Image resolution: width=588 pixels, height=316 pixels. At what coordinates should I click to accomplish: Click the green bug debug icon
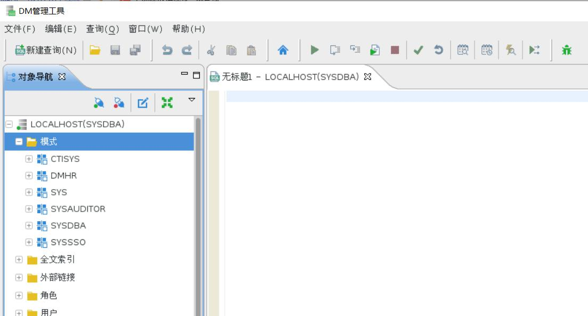(x=567, y=50)
